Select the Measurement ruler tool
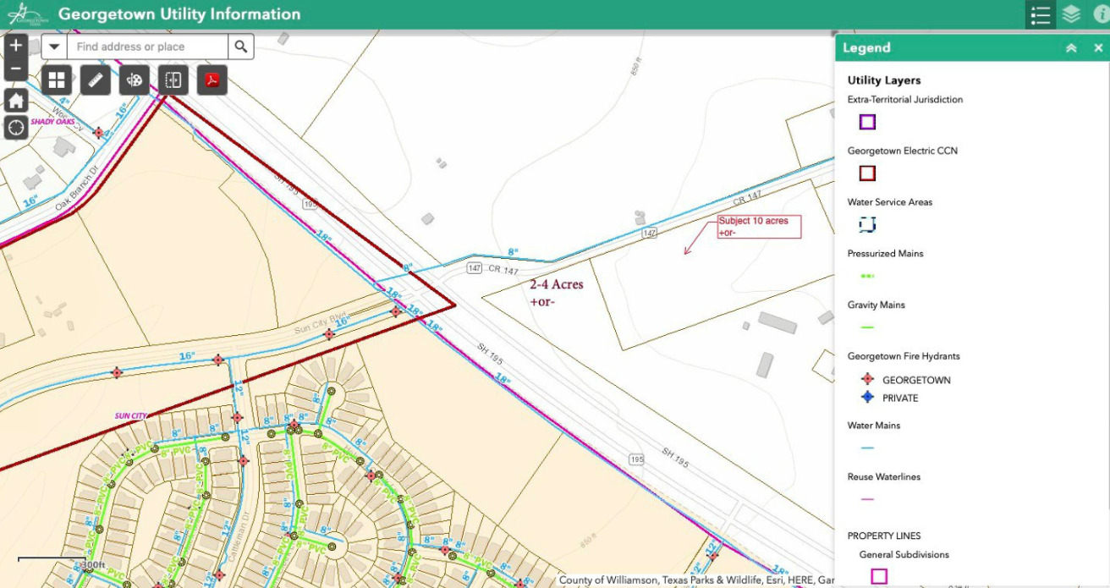 coord(96,80)
